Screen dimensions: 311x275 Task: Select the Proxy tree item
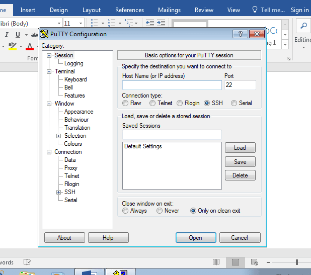pyautogui.click(x=71, y=168)
